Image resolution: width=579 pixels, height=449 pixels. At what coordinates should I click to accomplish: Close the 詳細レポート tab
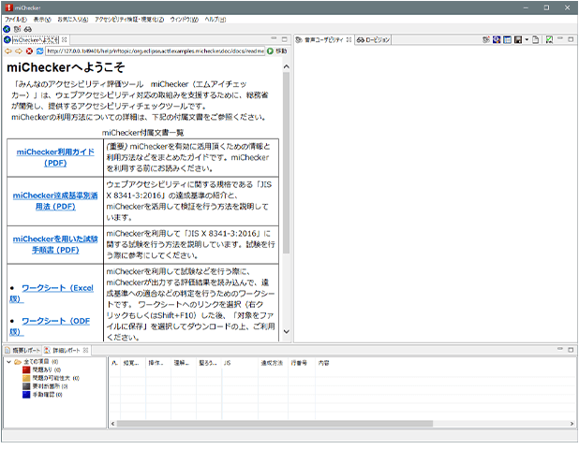(85, 350)
